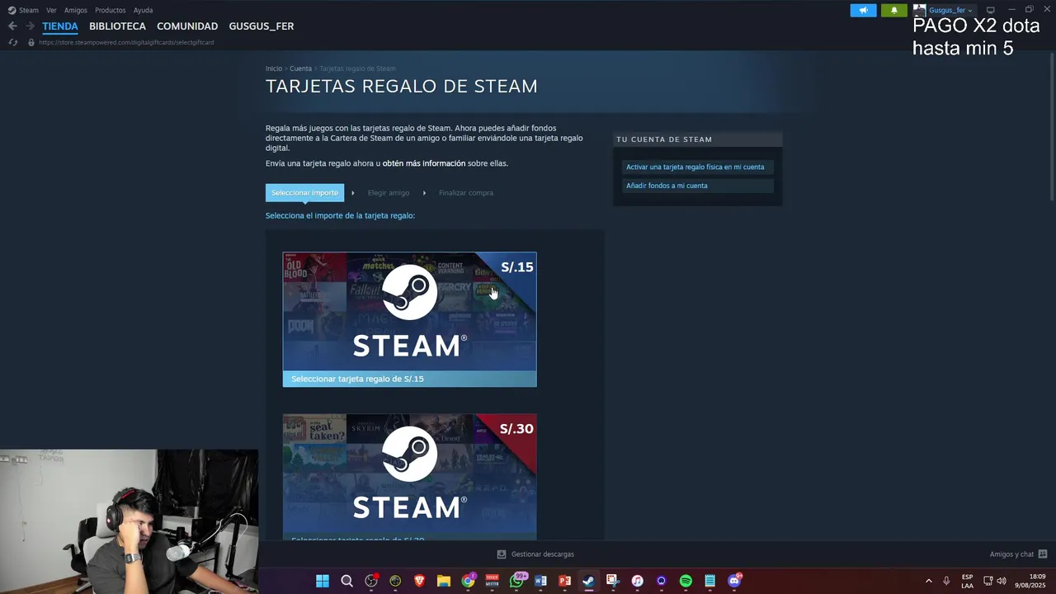Click the Steam store URL address field
Viewport: 1056px width, 594px height.
(x=126, y=42)
